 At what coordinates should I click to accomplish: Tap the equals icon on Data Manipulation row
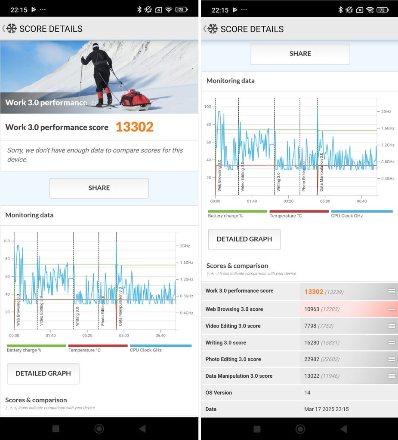(392, 376)
